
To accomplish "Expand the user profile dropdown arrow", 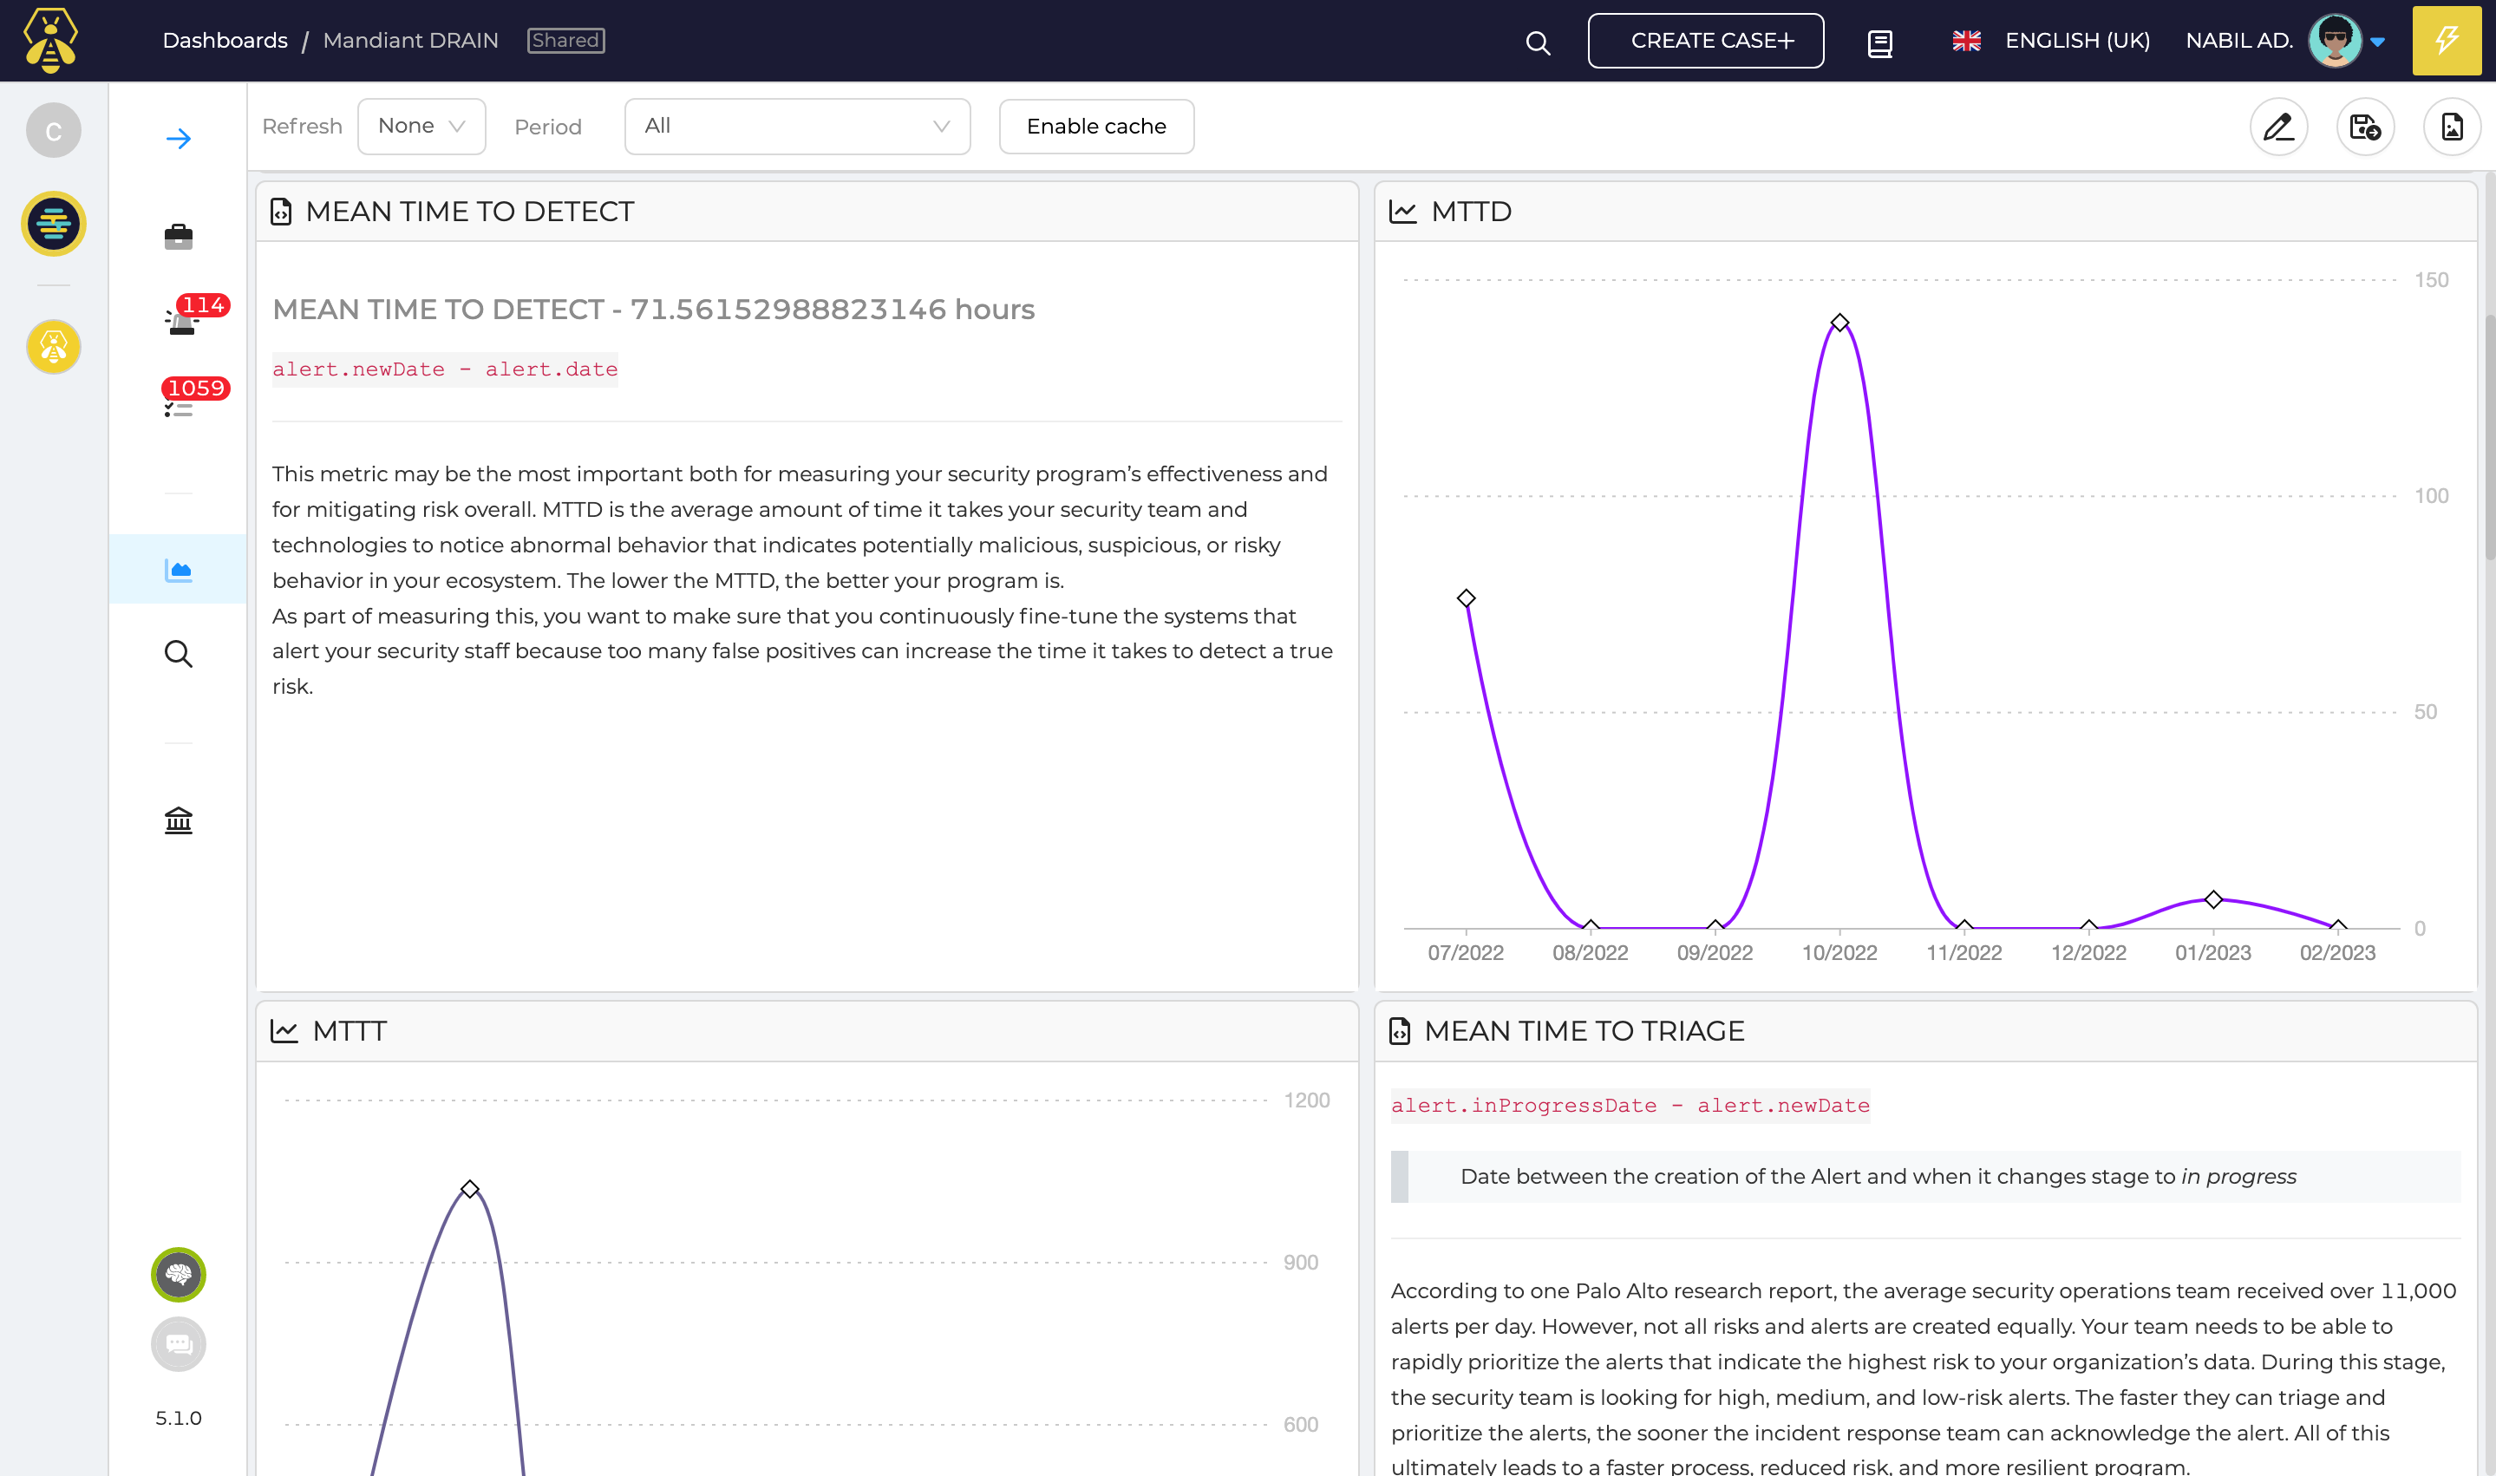I will [2378, 42].
